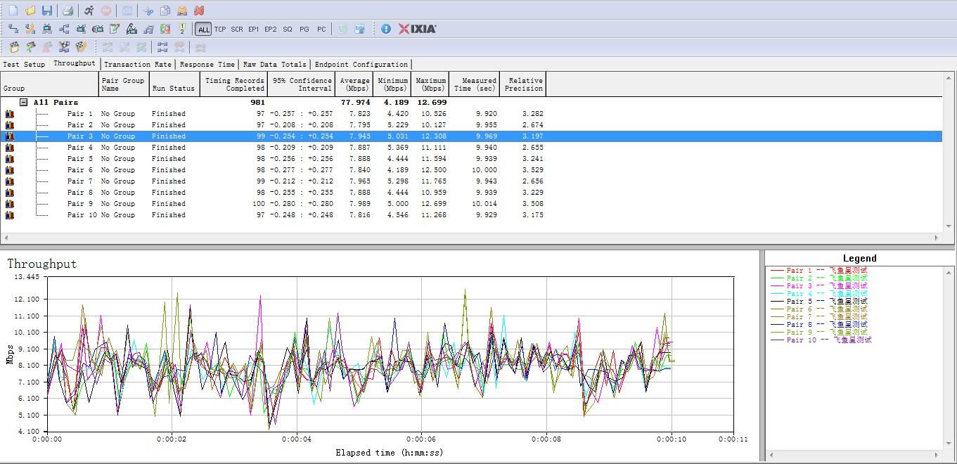
Task: Toggle the ALL pairs filter
Action: coord(203,29)
